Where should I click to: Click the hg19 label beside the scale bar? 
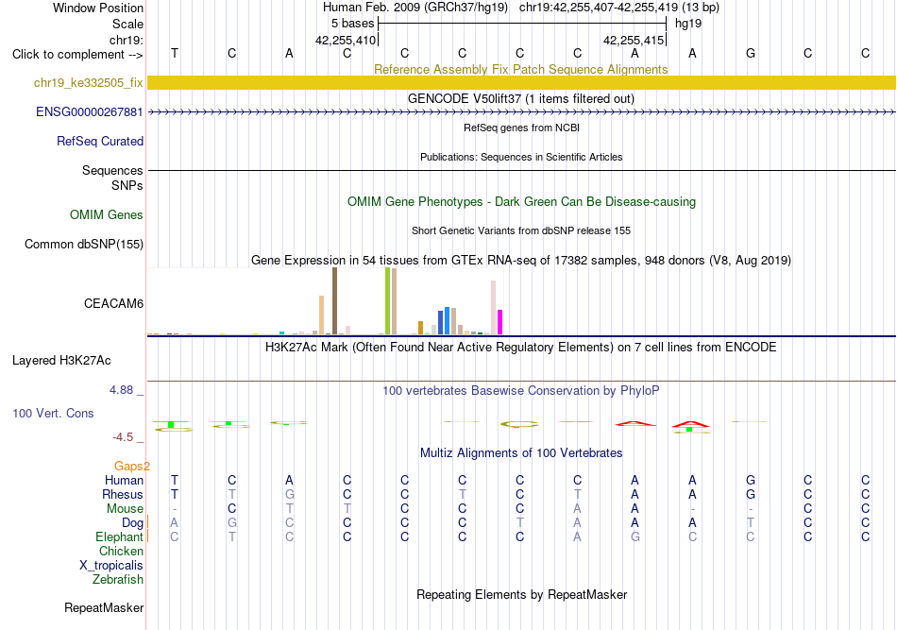point(688,24)
